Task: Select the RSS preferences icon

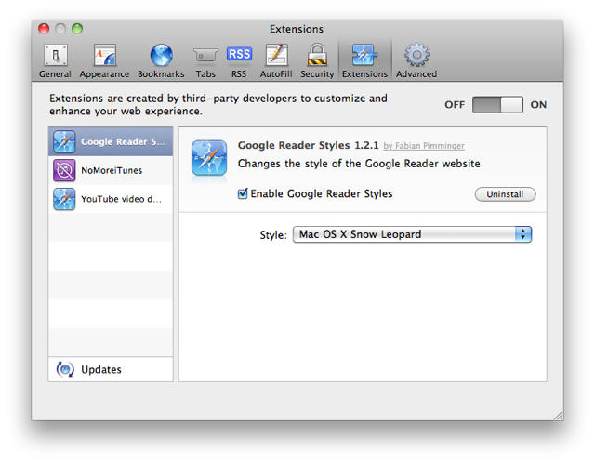Action: 239,60
